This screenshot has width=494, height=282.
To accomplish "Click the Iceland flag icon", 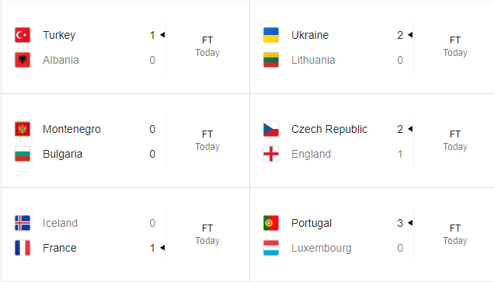I will 23,223.
